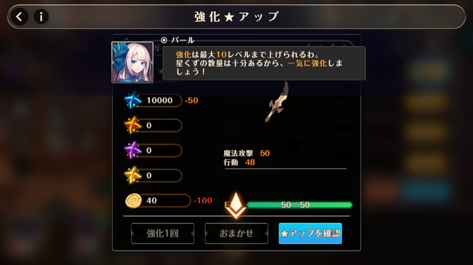Open the info icon in header
This screenshot has height=265, width=473.
(41, 17)
